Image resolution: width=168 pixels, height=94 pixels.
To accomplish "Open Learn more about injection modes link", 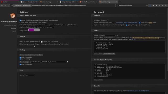I will click(x=127, y=23).
